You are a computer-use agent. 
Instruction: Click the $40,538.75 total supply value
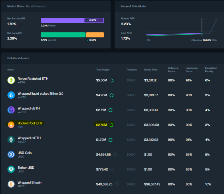(104, 184)
